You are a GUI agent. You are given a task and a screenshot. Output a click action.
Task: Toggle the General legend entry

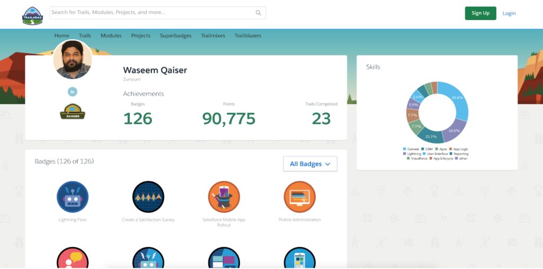click(411, 149)
